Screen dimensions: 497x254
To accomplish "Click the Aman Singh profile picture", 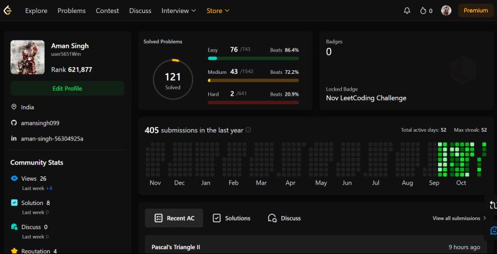I will [27, 57].
